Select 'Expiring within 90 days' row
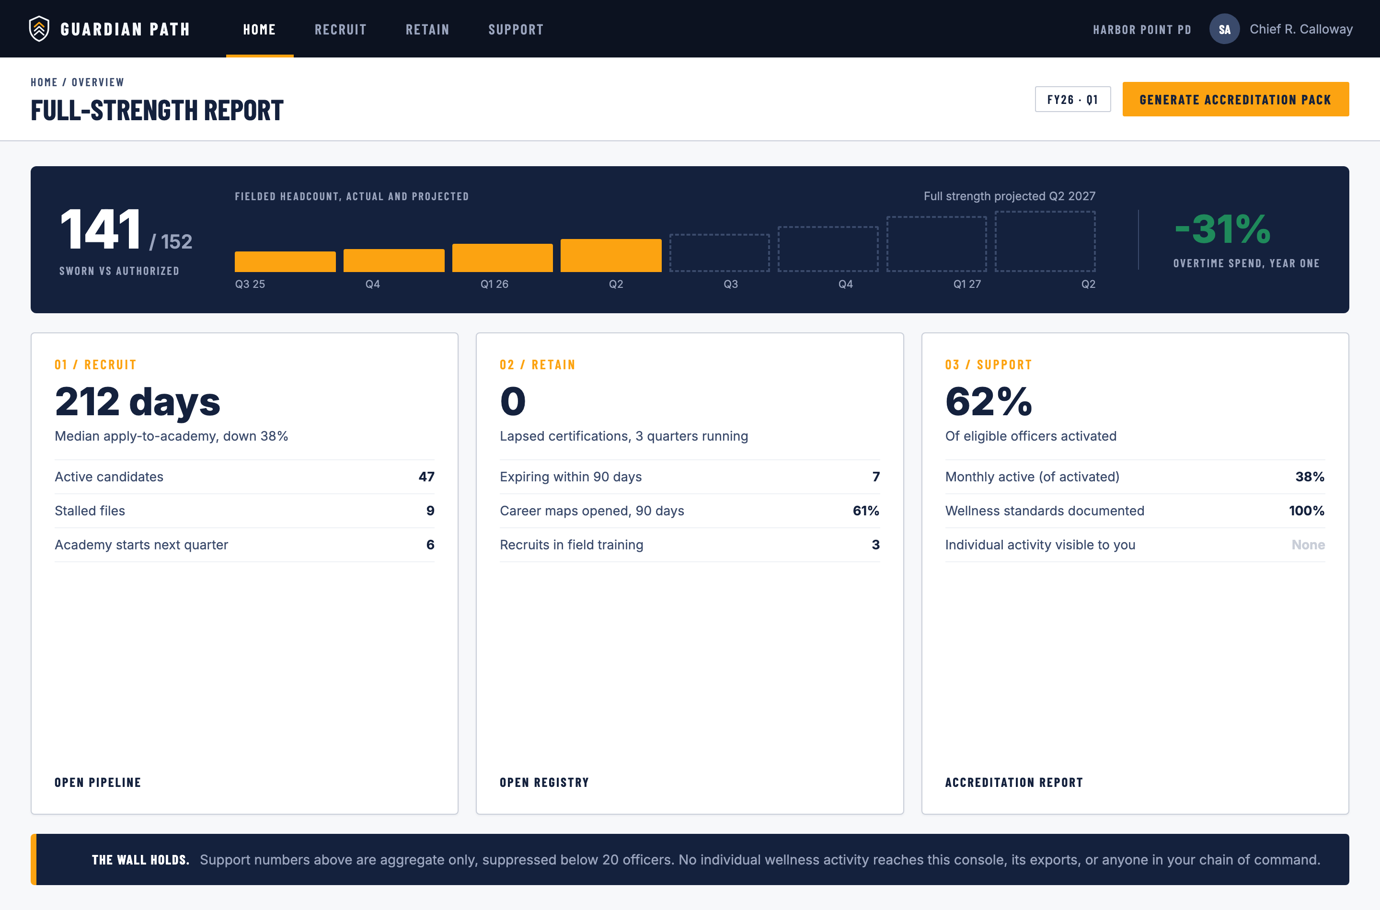 pos(690,477)
